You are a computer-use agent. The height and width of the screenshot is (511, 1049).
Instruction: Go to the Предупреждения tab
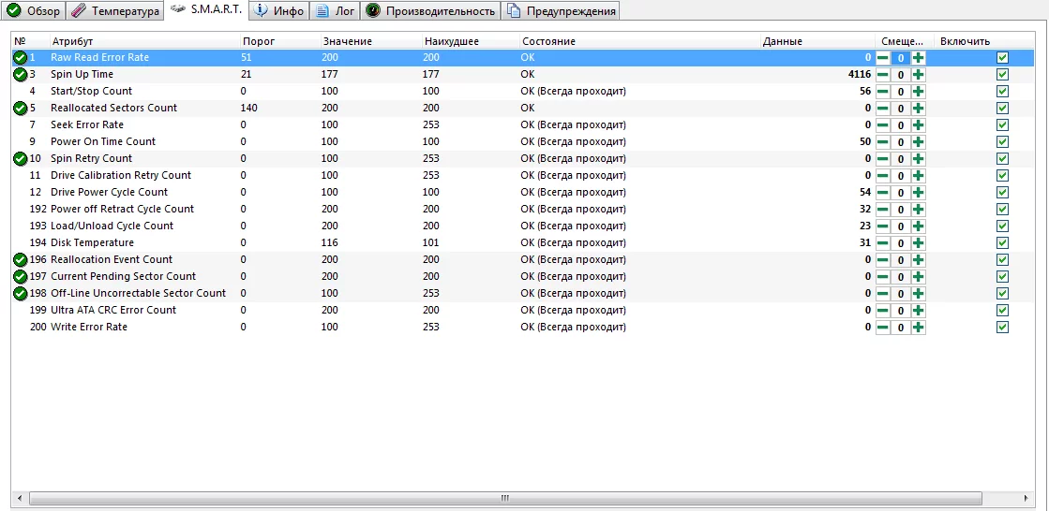click(561, 10)
